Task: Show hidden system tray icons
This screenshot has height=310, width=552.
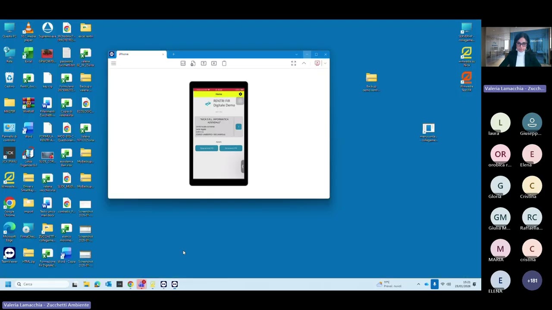Action: (x=418, y=284)
